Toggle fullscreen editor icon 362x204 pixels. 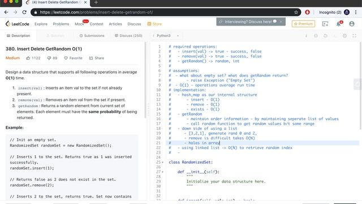(355, 36)
